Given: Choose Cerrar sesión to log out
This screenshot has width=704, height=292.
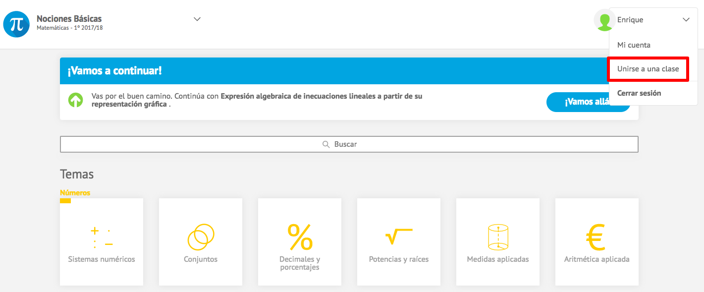Looking at the screenshot, I should [639, 93].
